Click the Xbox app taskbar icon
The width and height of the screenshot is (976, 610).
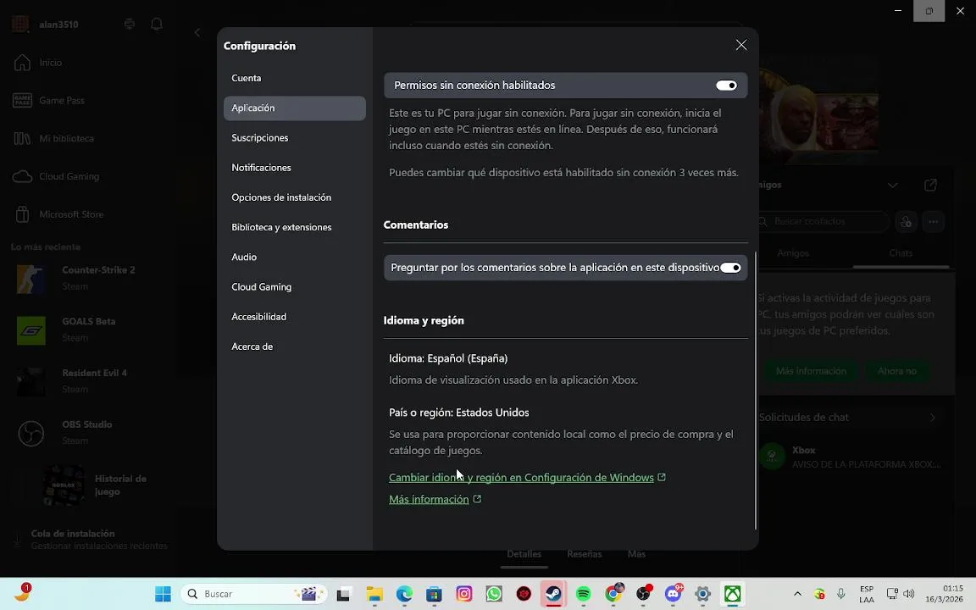pos(733,594)
